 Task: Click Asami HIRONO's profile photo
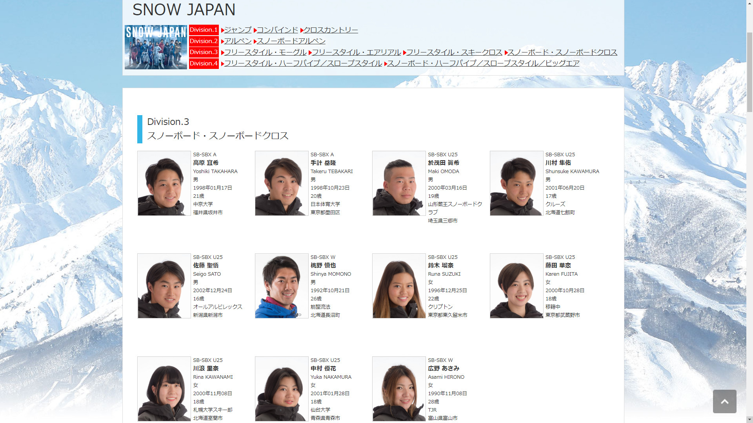pos(399,389)
